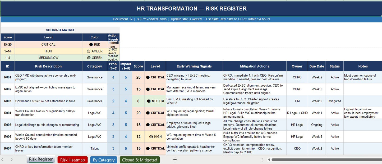
Task: Open the By Category sheet tab
Action: click(103, 159)
